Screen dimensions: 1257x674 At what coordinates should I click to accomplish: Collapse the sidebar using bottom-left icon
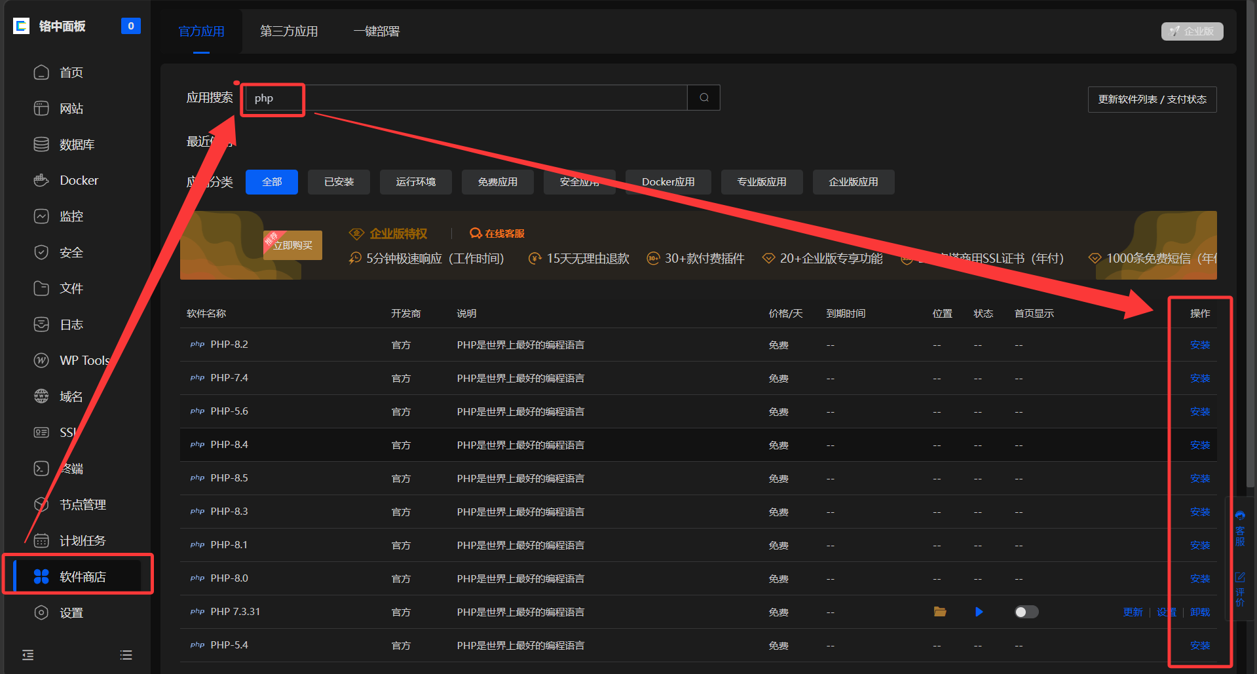click(x=28, y=655)
